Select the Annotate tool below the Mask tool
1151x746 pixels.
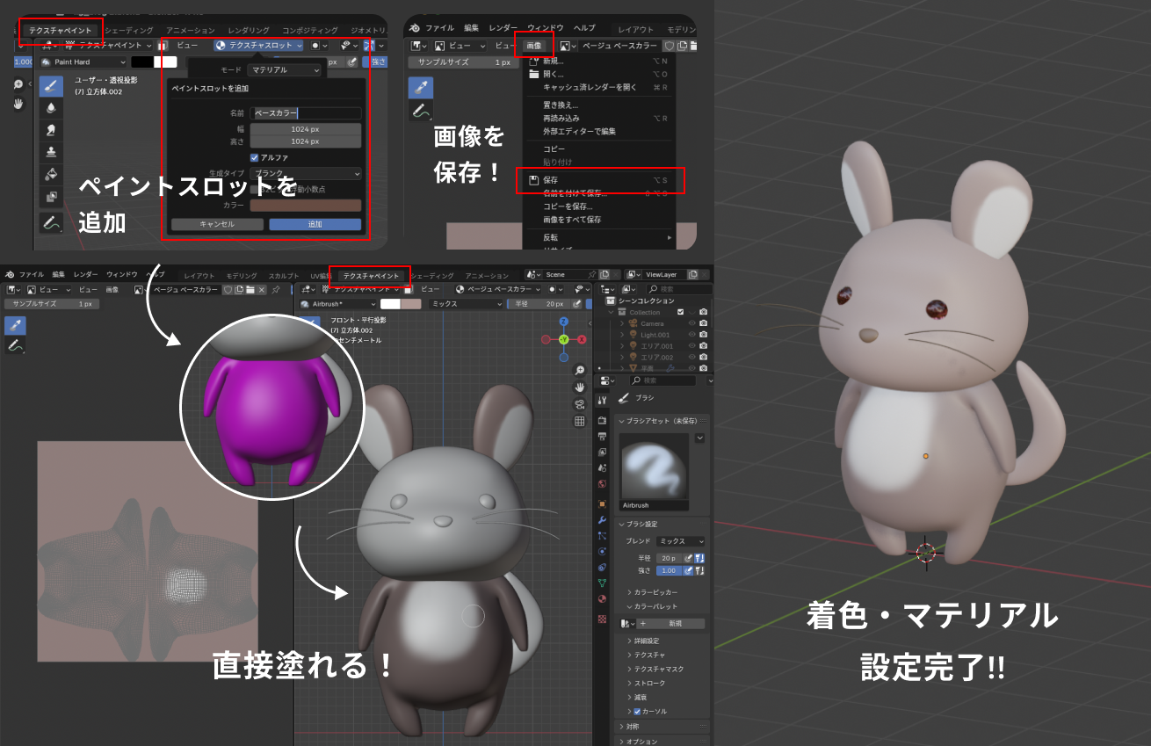pos(51,222)
